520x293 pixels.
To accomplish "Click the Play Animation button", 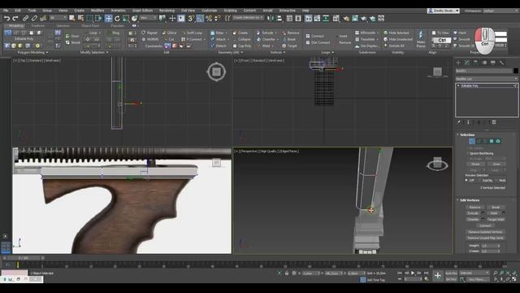I will (413, 273).
